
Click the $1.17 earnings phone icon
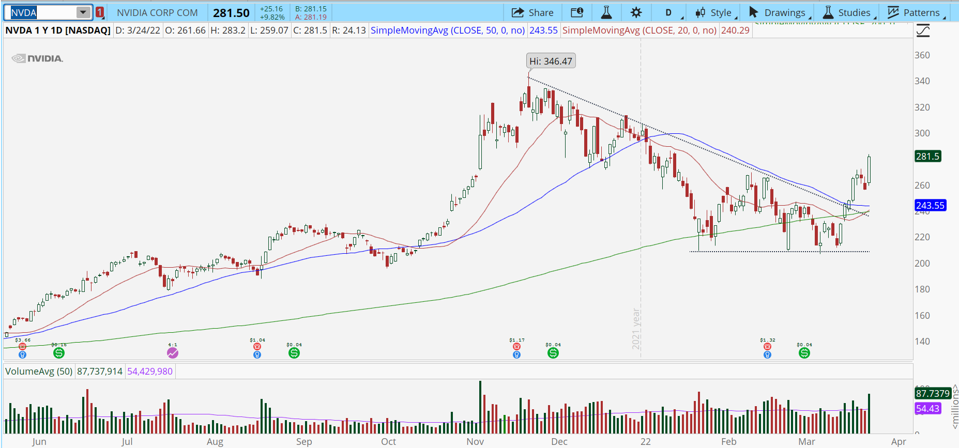pyautogui.click(x=516, y=347)
